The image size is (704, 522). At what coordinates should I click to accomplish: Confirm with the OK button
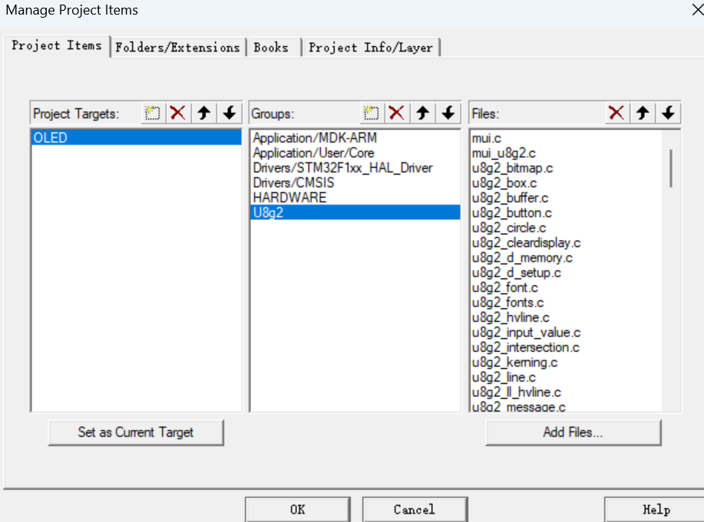298,510
